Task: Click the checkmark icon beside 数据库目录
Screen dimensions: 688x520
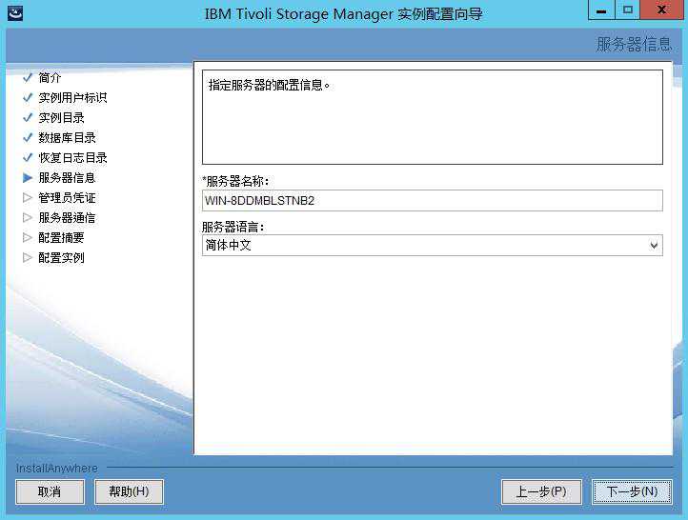Action: point(28,137)
